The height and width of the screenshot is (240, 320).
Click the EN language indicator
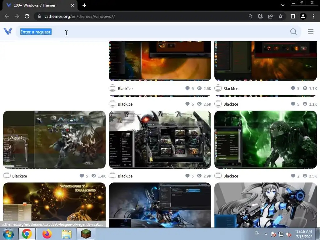(x=257, y=233)
